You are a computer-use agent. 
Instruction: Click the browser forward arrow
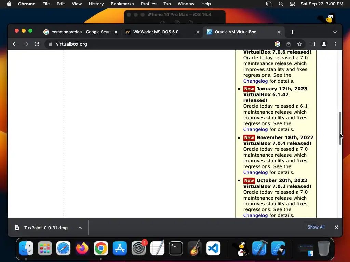point(26,44)
